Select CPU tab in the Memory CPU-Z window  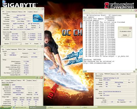click(3, 49)
